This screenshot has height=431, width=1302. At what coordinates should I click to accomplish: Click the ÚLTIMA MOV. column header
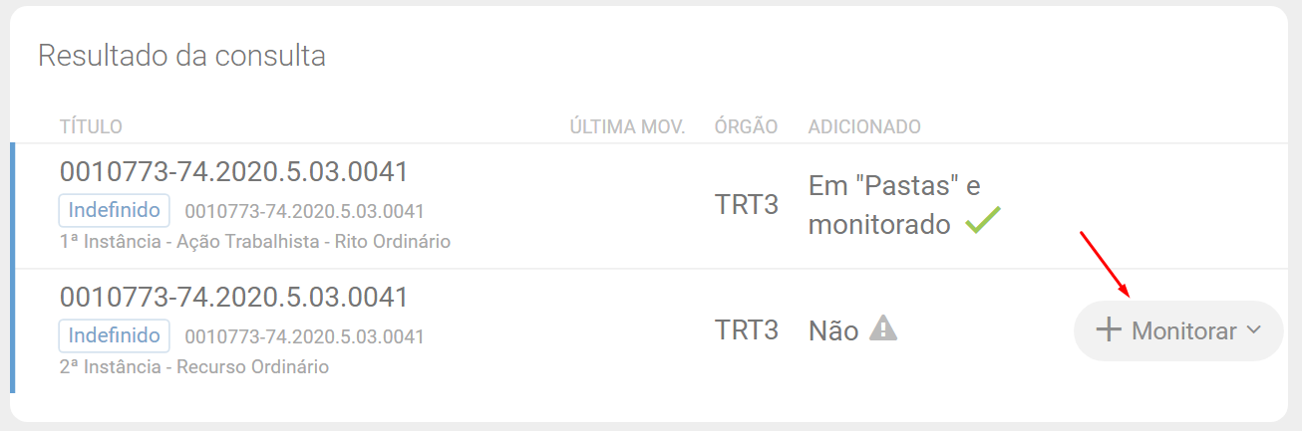click(x=627, y=127)
